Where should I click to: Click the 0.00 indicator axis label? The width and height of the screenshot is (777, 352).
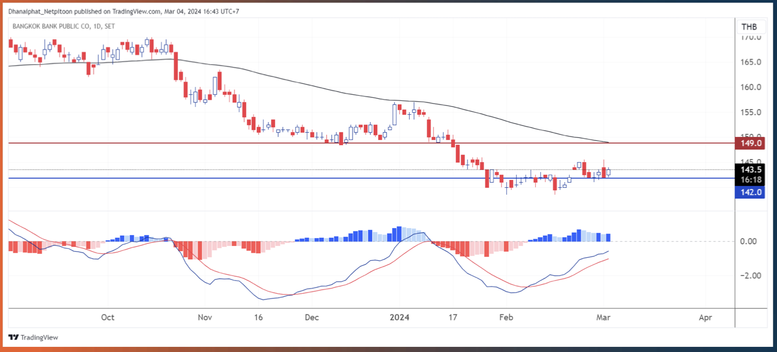(749, 241)
